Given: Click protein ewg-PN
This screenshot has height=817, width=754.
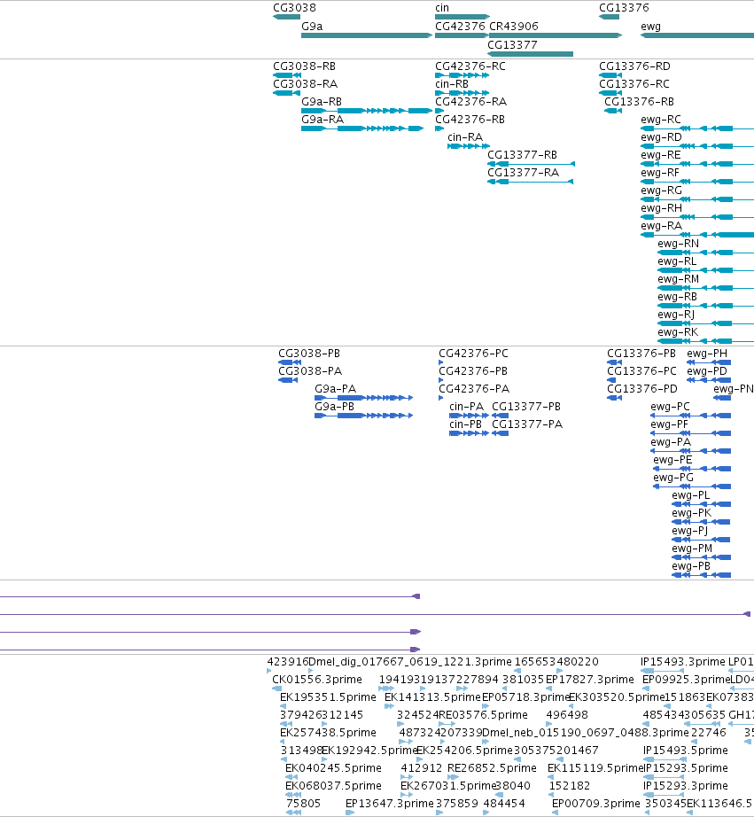Looking at the screenshot, I should (x=734, y=389).
